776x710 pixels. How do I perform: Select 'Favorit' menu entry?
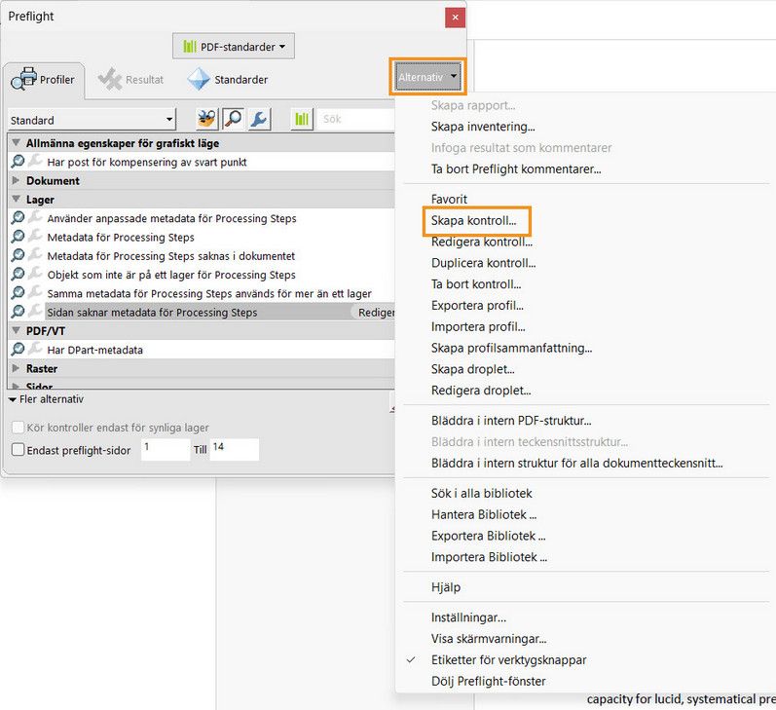449,199
